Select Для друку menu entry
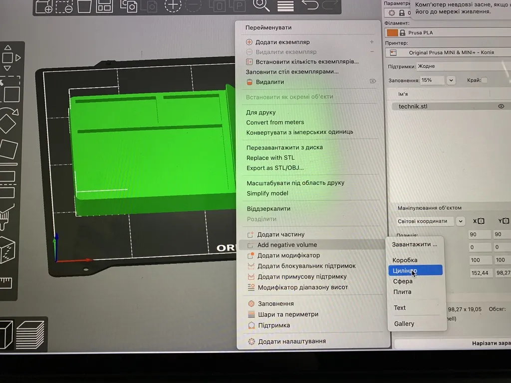Image resolution: width=511 pixels, height=383 pixels. click(260, 112)
